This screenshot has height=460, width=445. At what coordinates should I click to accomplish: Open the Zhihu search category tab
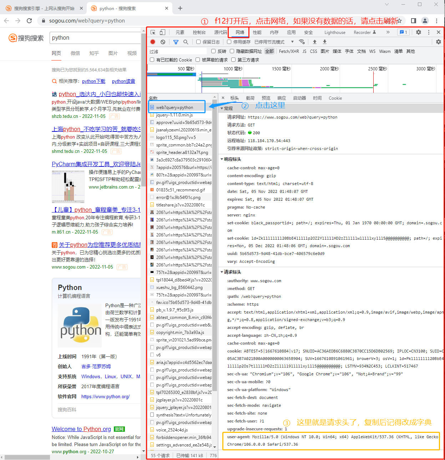coord(94,53)
